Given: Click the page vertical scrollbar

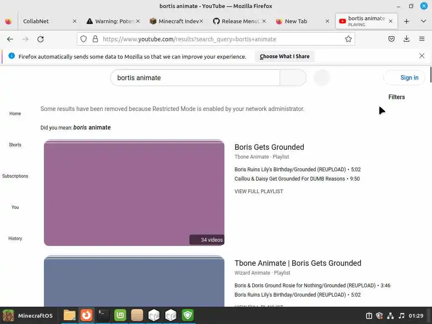Looking at the screenshot, I should [x=430, y=74].
